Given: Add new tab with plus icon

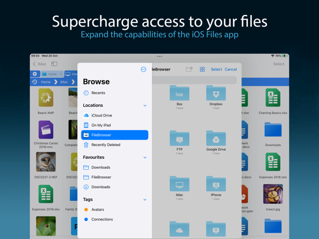Looking at the screenshot, I should click(35, 74).
